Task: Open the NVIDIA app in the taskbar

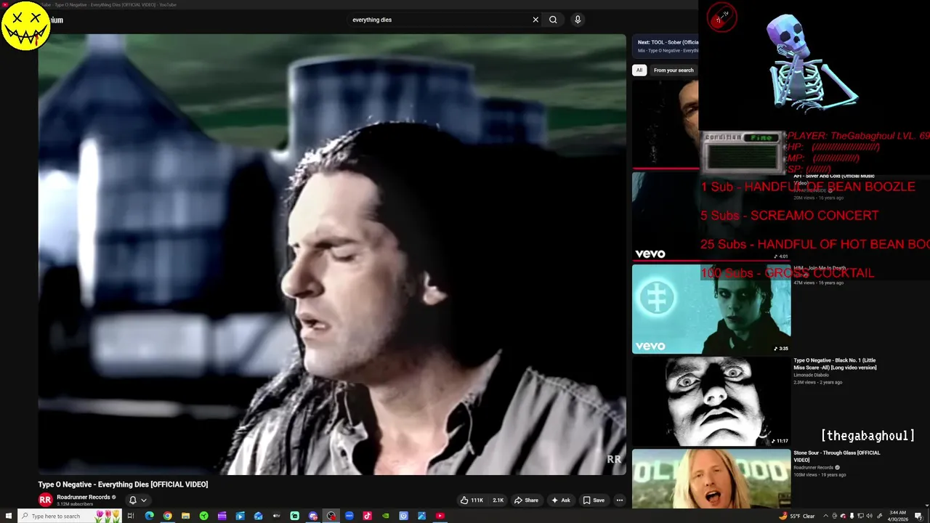Action: 385,516
